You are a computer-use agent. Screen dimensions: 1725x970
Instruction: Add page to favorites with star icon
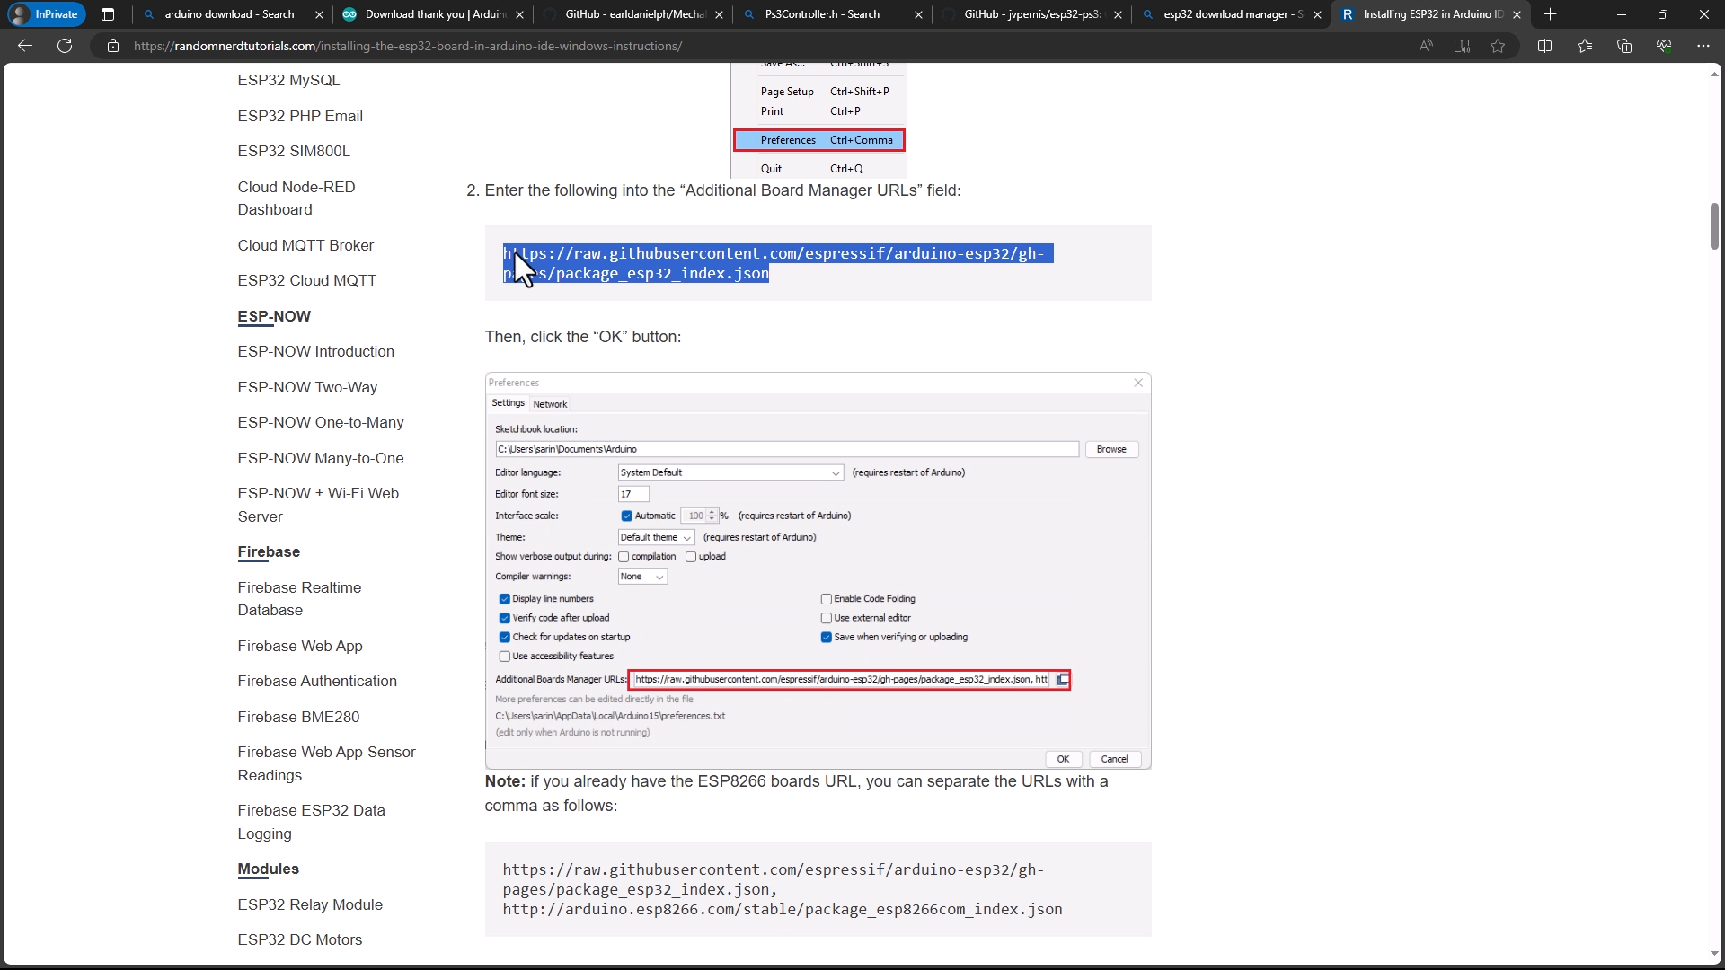click(x=1498, y=46)
